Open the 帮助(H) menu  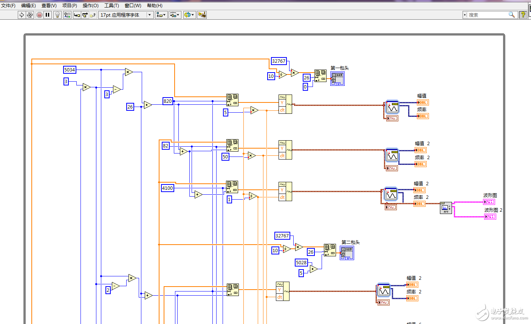(155, 5)
